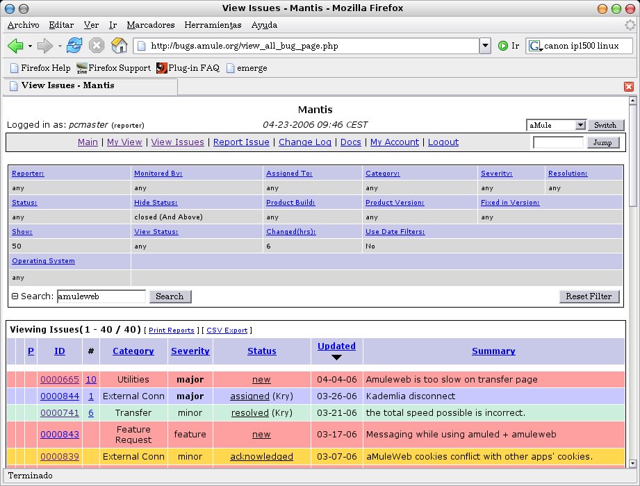
Task: Sort issues by Severity column header
Action: pyautogui.click(x=190, y=351)
